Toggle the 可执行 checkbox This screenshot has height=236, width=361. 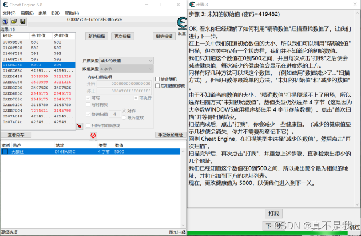coord(136,98)
